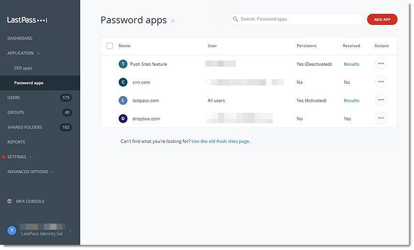
Task: Open actions menu for dropbox.com row
Action: click(x=381, y=118)
